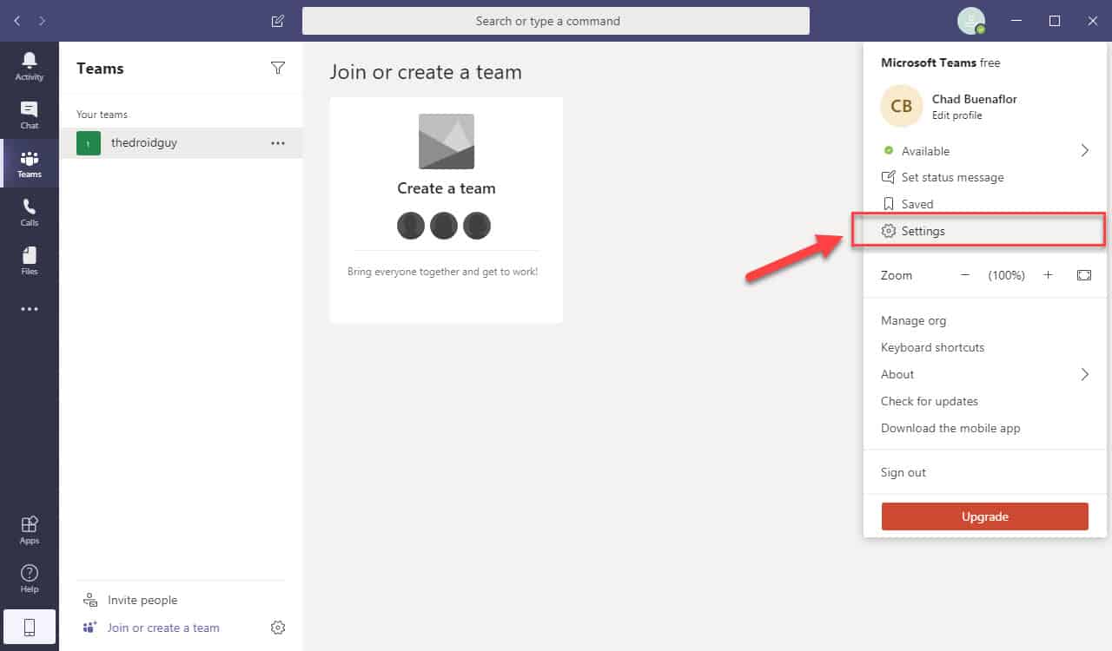Click the Your teams label
This screenshot has height=651, width=1112.
(x=103, y=115)
